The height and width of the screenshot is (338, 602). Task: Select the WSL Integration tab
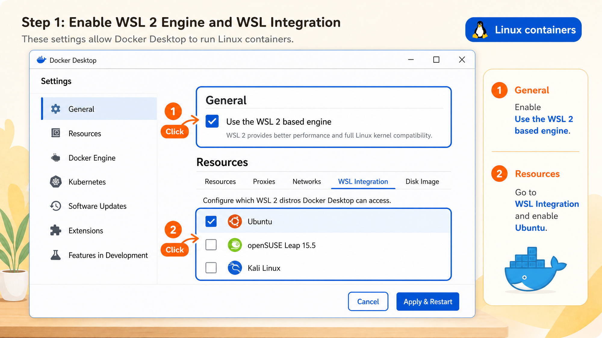pyautogui.click(x=363, y=181)
